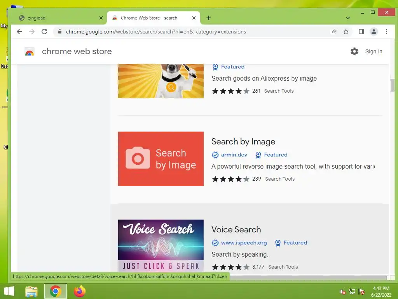Click verified badge next to armin.dev

coord(215,155)
